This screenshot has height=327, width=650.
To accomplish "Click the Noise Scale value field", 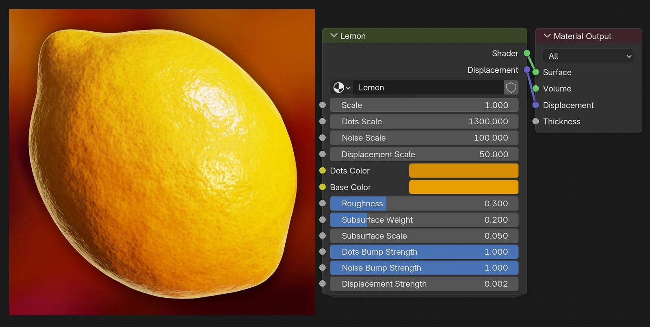I will click(424, 138).
